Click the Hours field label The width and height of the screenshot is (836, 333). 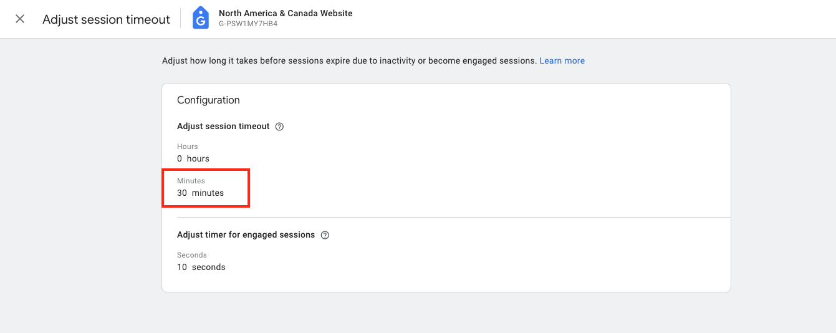(x=187, y=147)
